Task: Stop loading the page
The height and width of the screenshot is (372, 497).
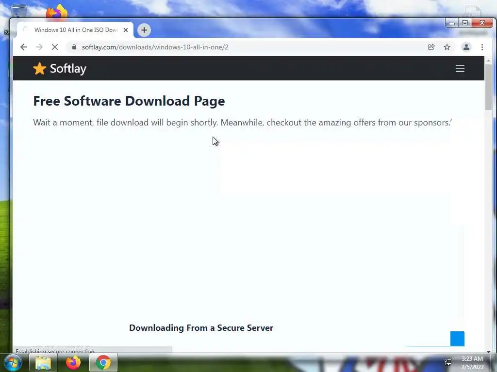Action: coord(54,47)
